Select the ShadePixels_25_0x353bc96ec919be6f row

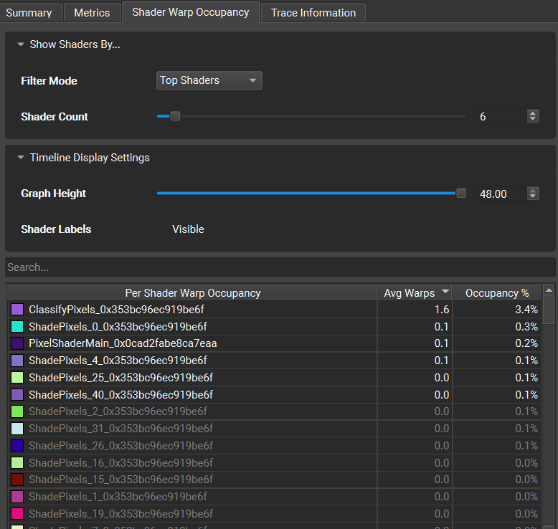(274, 378)
